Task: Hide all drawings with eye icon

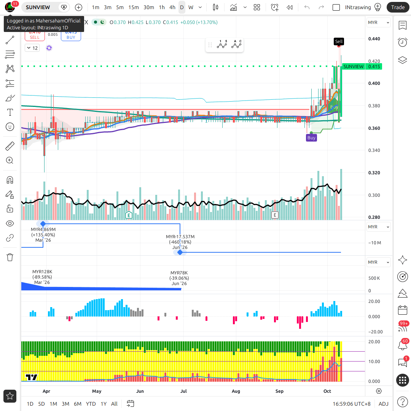Action: (10, 224)
